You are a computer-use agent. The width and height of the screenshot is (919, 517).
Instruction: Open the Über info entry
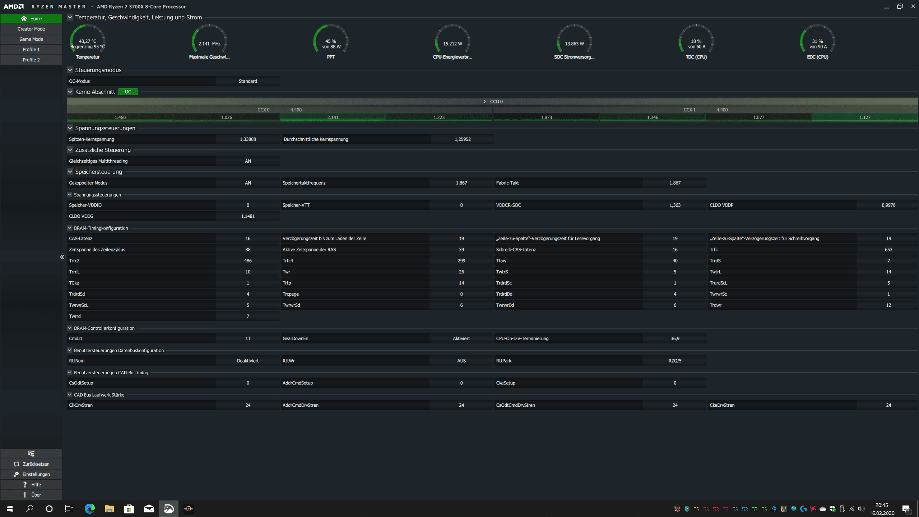click(31, 495)
